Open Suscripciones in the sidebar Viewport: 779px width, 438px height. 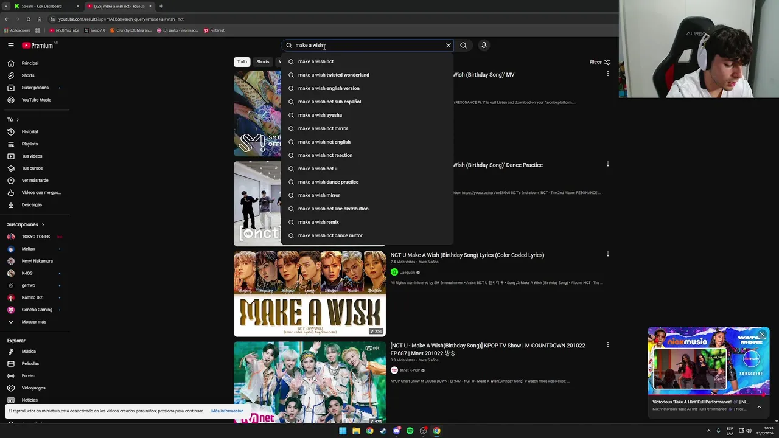(35, 88)
